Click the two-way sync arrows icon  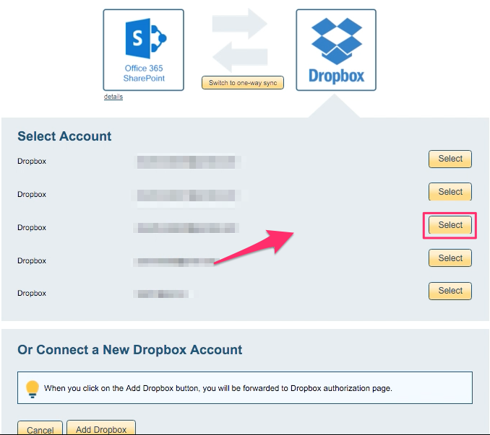click(240, 40)
